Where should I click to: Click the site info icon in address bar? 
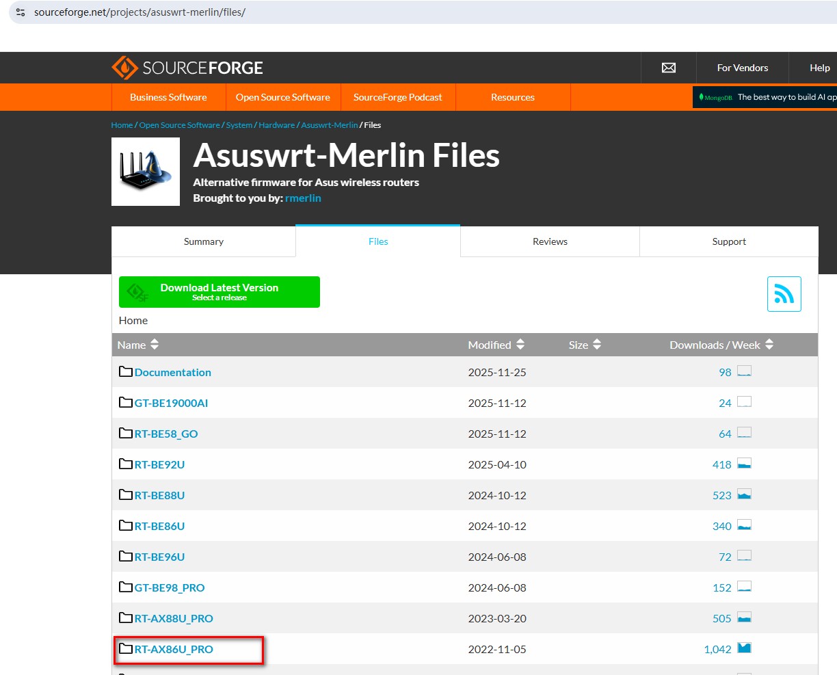21,12
